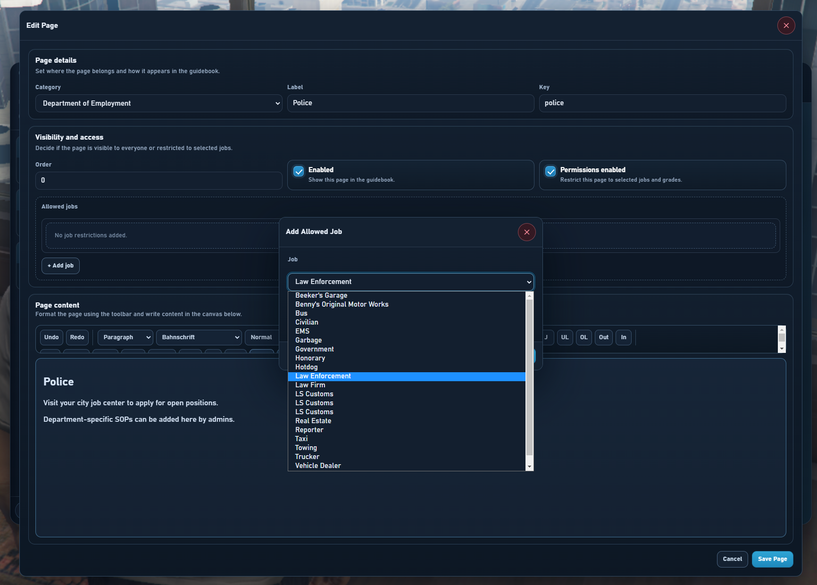Click the Redo toolbar button
Screen dimensions: 817x585
[77, 337]
